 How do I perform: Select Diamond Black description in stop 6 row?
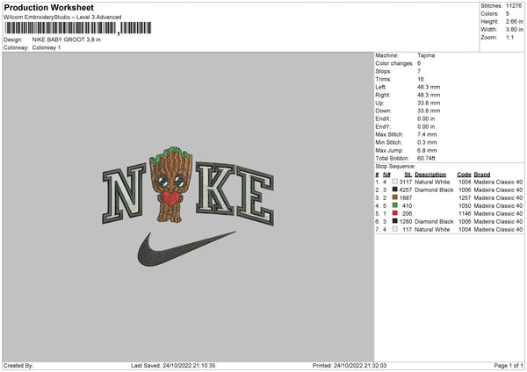[x=434, y=222]
